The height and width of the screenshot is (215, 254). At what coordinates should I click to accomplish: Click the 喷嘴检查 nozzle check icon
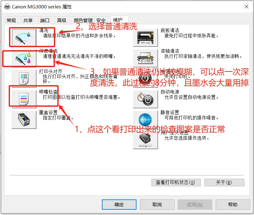24,99
